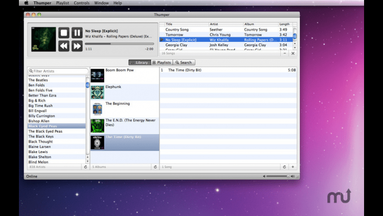Adjust the volume slider
Viewport: 383px width, 216px height.
[x=278, y=176]
